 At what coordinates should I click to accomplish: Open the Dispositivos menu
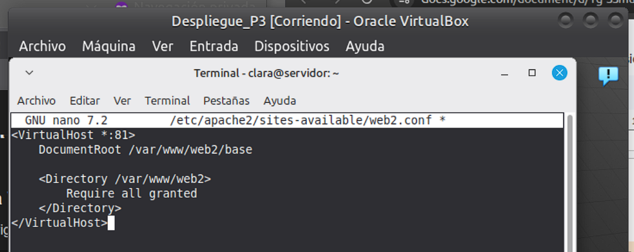tap(291, 46)
